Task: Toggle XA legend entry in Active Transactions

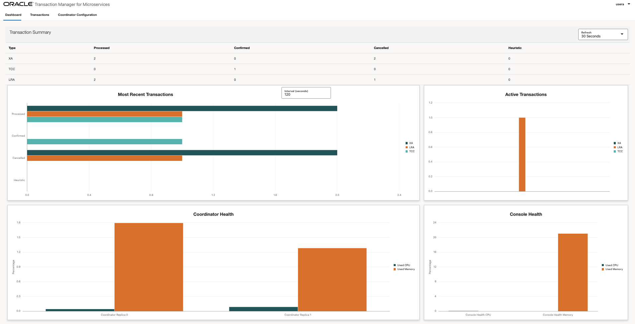Action: tap(617, 143)
